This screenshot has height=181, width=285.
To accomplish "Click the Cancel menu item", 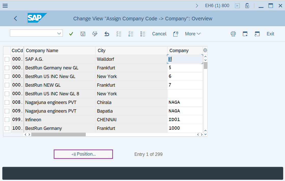I will click(x=159, y=34).
